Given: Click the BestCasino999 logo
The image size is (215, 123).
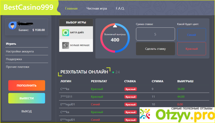Looking at the screenshot, I should pos(28,7).
